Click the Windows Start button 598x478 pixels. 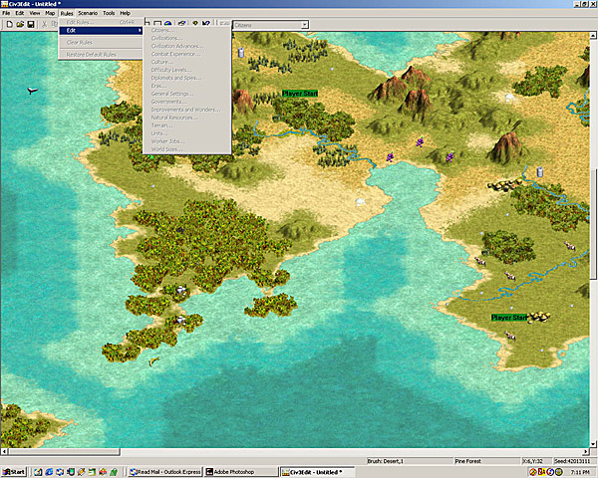(x=14, y=471)
